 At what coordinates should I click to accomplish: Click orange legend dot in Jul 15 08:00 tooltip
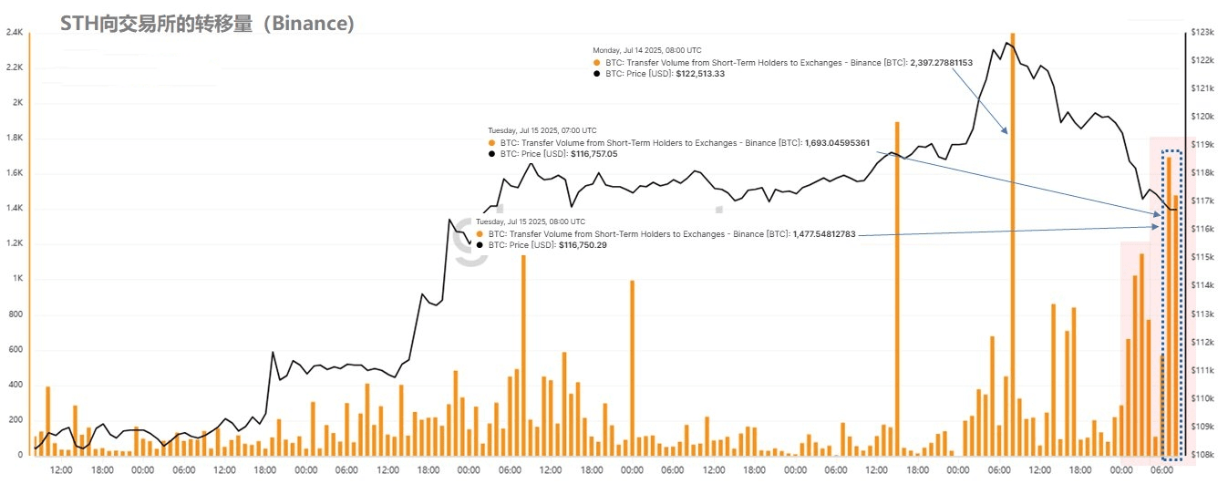[x=480, y=234]
